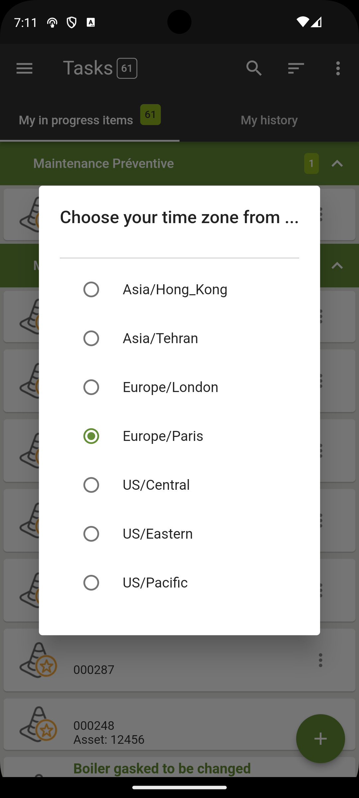Screen dimensions: 359x798
Task: Select the Europe/London radio option
Action: point(91,387)
